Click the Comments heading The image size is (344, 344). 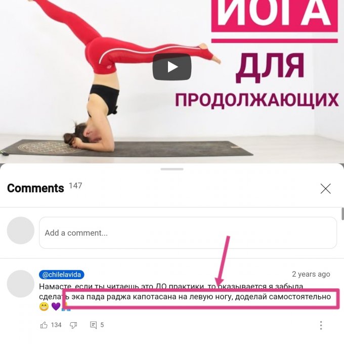35,188
